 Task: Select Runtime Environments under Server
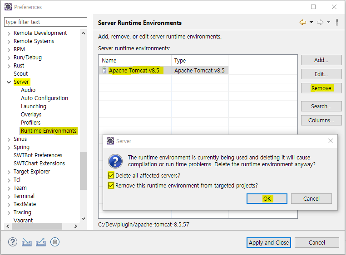tap(49, 131)
